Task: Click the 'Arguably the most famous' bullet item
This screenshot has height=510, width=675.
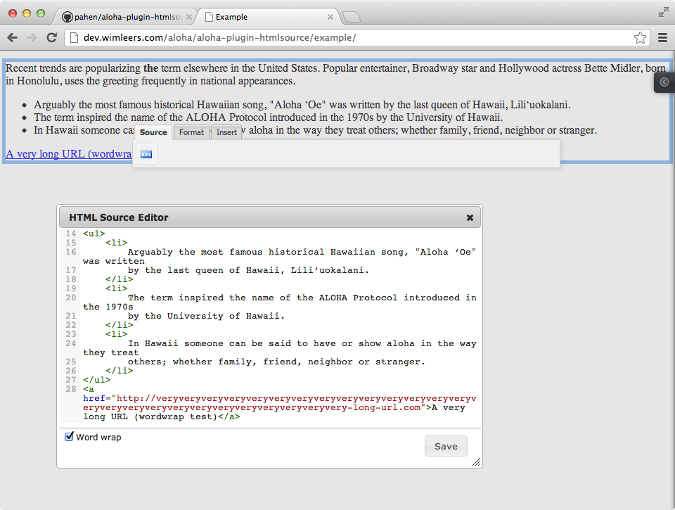Action: [x=302, y=105]
